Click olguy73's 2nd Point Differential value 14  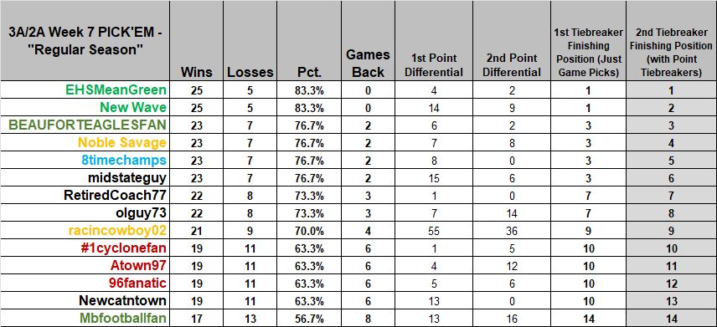click(x=512, y=213)
